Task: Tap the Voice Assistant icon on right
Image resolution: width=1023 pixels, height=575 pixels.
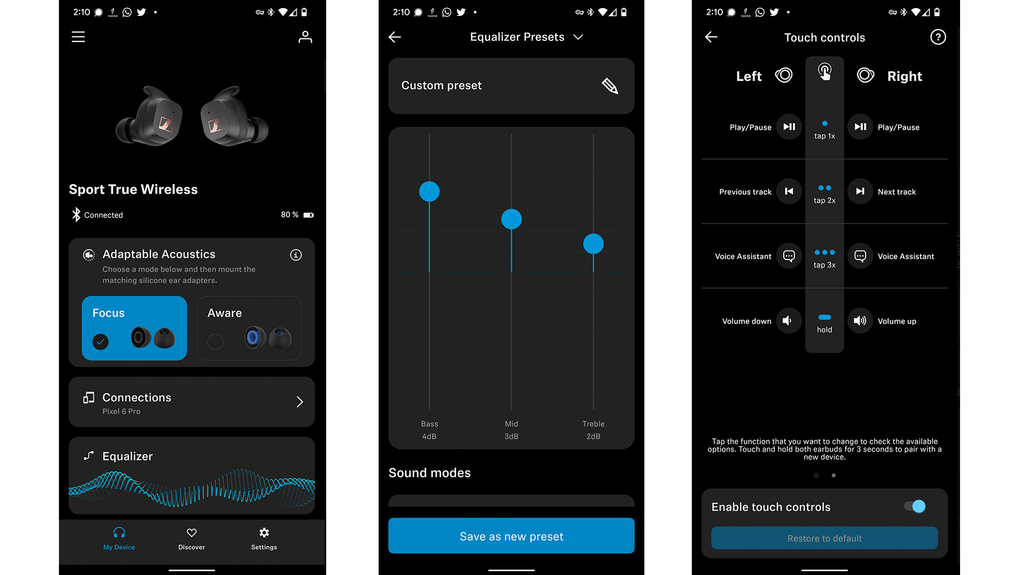Action: click(x=859, y=256)
